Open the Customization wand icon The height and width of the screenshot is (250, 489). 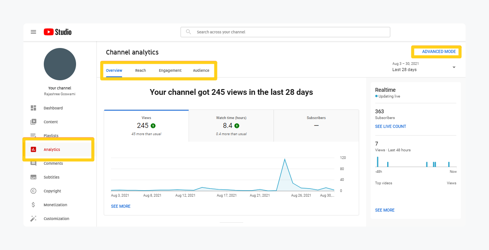pos(33,219)
